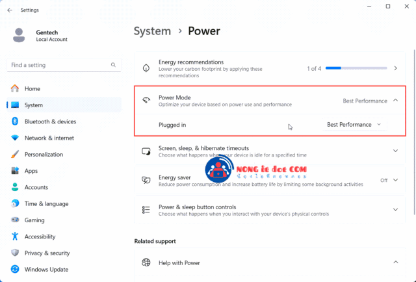The image size is (416, 282).
Task: Open Time & language settings
Action: click(64, 204)
